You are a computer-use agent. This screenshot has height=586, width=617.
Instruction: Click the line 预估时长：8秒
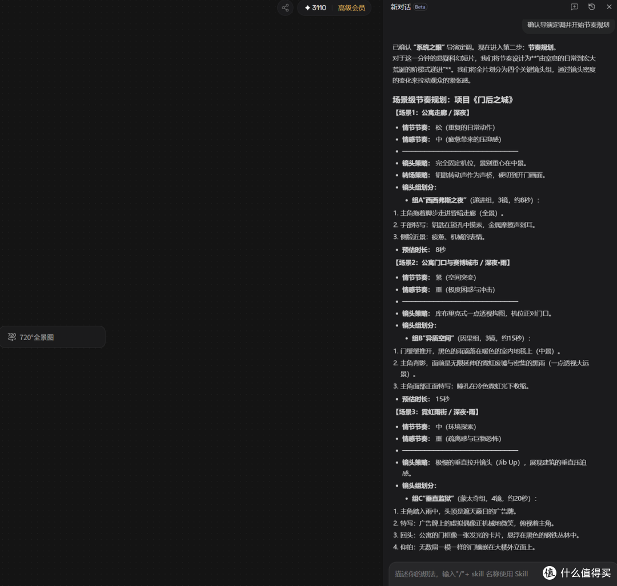424,249
